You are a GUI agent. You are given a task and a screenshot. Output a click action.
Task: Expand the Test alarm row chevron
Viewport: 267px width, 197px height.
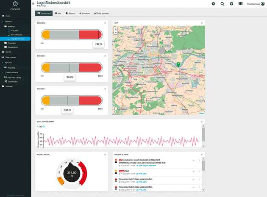pyautogui.click(x=193, y=171)
